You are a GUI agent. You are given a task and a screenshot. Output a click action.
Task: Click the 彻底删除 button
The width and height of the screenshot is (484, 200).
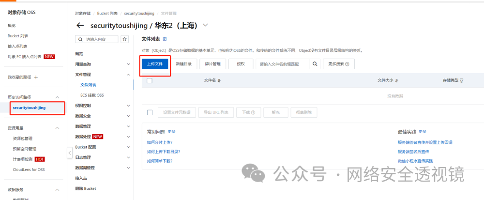[304, 112]
